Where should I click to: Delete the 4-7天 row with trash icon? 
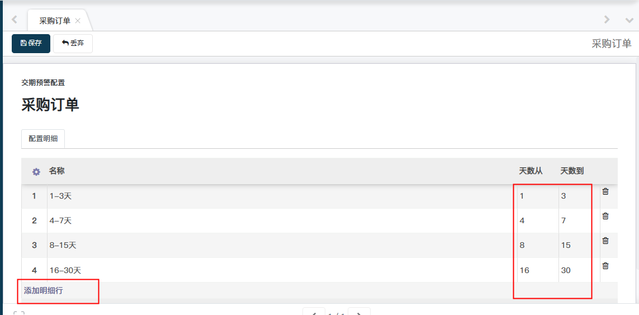click(x=605, y=216)
